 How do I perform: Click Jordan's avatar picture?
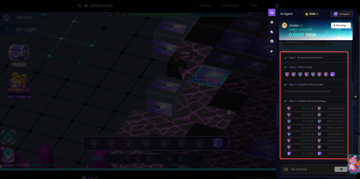(x=284, y=25)
